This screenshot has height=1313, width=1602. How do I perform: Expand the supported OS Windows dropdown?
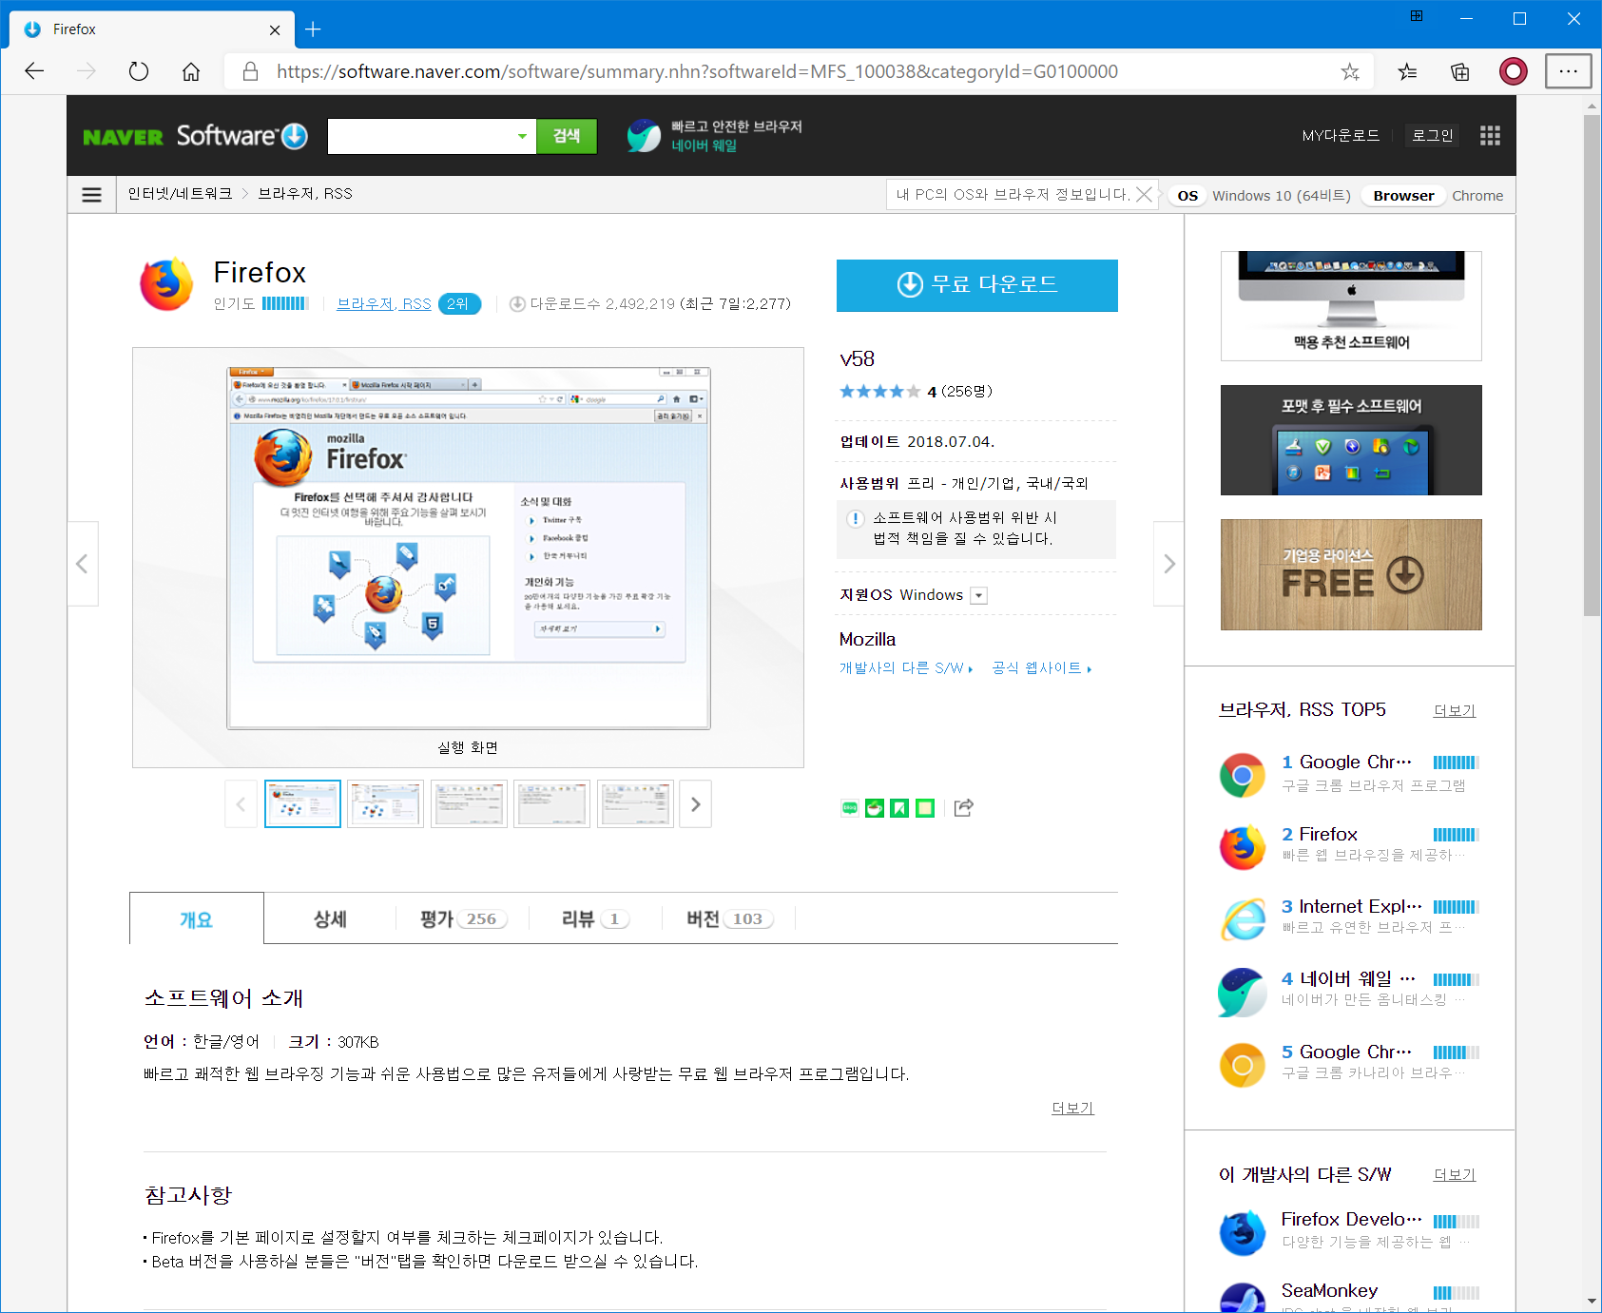979,595
